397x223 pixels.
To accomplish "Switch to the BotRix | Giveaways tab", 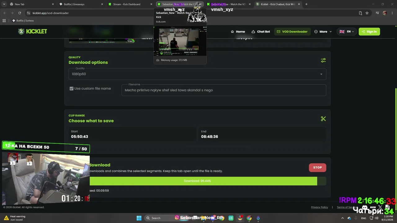I will [x=81, y=4].
